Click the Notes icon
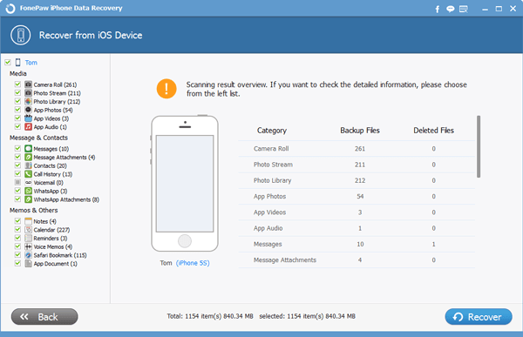This screenshot has height=337, width=523. (29, 221)
